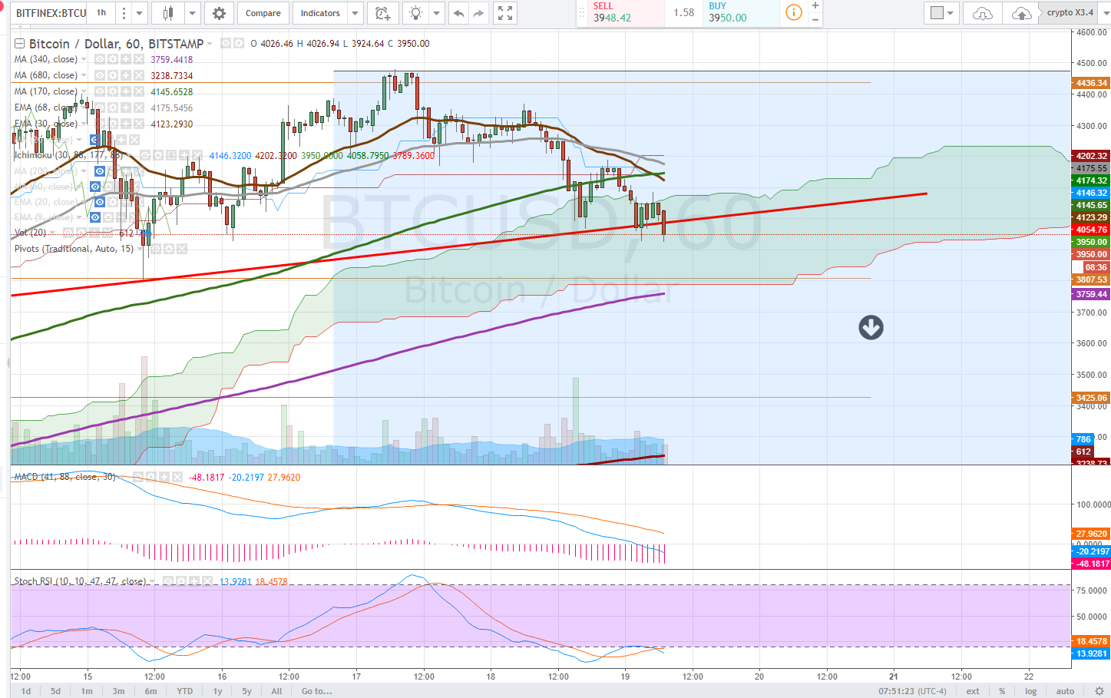Open the crypto X3.4 layout name
The width and height of the screenshot is (1111, 698).
1070,12
